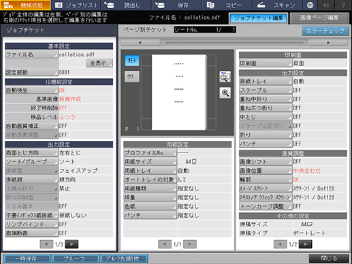
Task: Open the ジョブリスト job list tab
Action: tap(76, 5)
